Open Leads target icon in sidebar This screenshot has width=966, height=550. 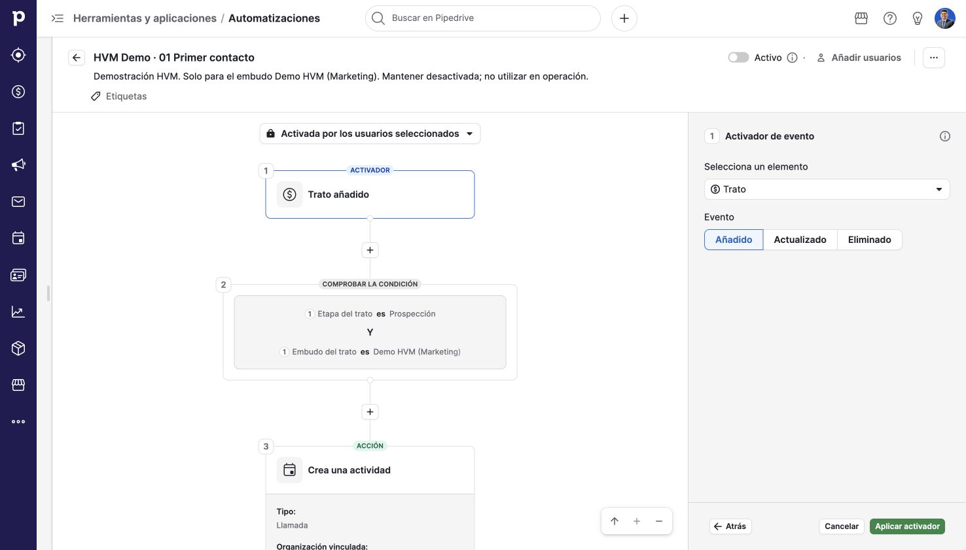tap(18, 55)
